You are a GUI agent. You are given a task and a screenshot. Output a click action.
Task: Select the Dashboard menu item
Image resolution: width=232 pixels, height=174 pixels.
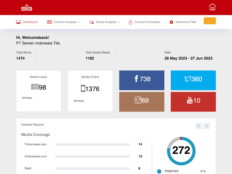point(27,22)
